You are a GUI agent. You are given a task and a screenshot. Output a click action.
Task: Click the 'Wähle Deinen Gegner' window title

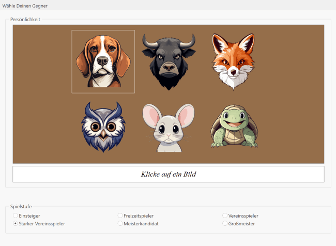tap(25, 5)
